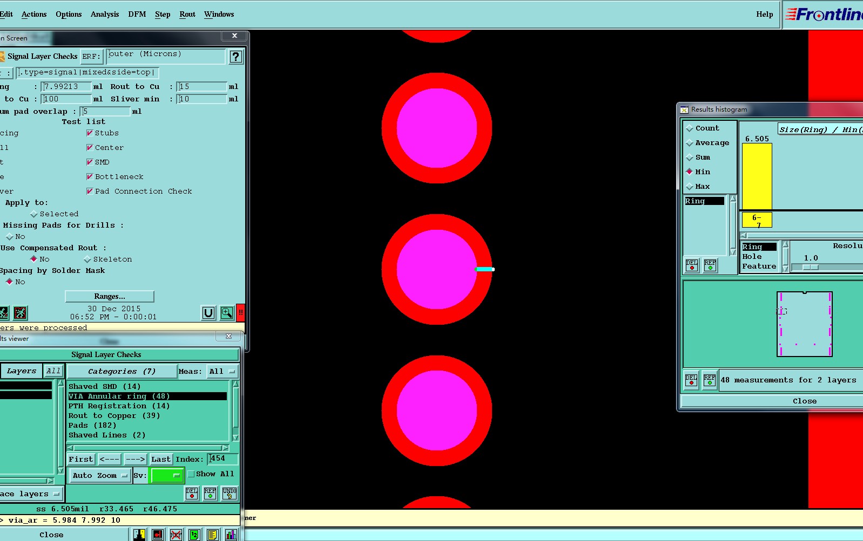The width and height of the screenshot is (863, 541).
Task: Click DEL icon beside measurements text in histogram
Action: [691, 380]
